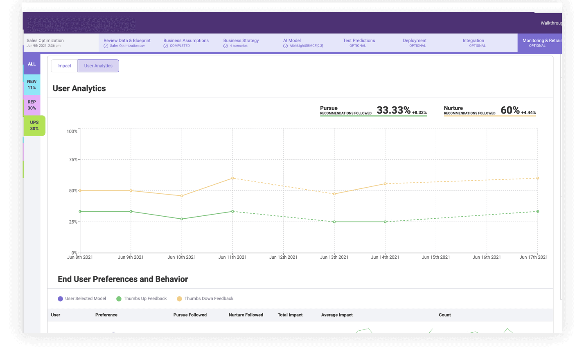Click the Pursue recommendations followed indicator
This screenshot has width=584, height=356.
coord(373,110)
